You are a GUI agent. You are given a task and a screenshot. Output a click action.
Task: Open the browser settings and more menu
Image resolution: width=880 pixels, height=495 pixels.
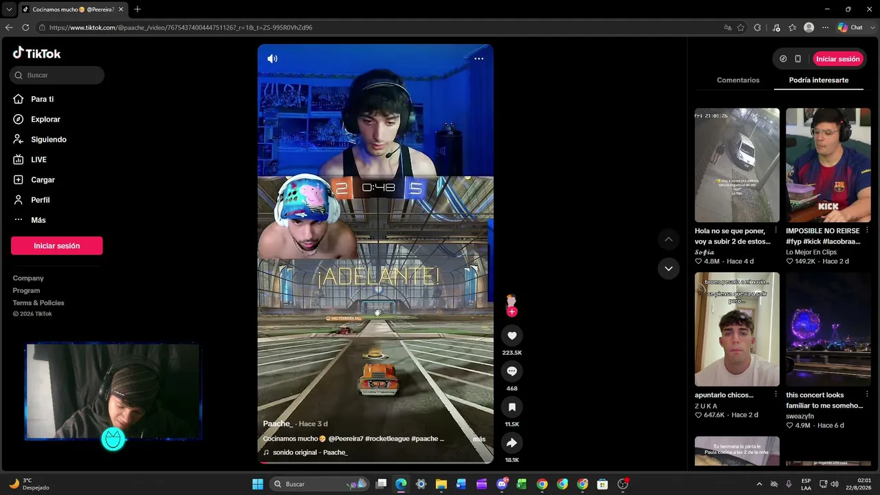(x=826, y=27)
